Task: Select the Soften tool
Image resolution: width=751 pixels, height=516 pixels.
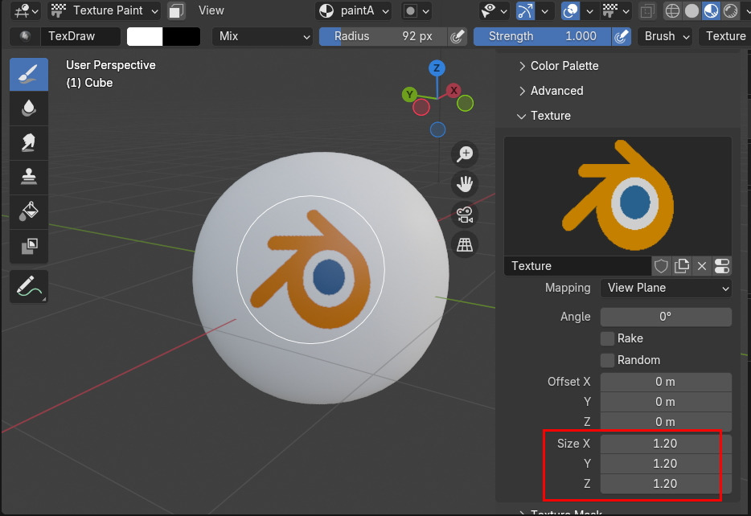Action: (x=29, y=109)
